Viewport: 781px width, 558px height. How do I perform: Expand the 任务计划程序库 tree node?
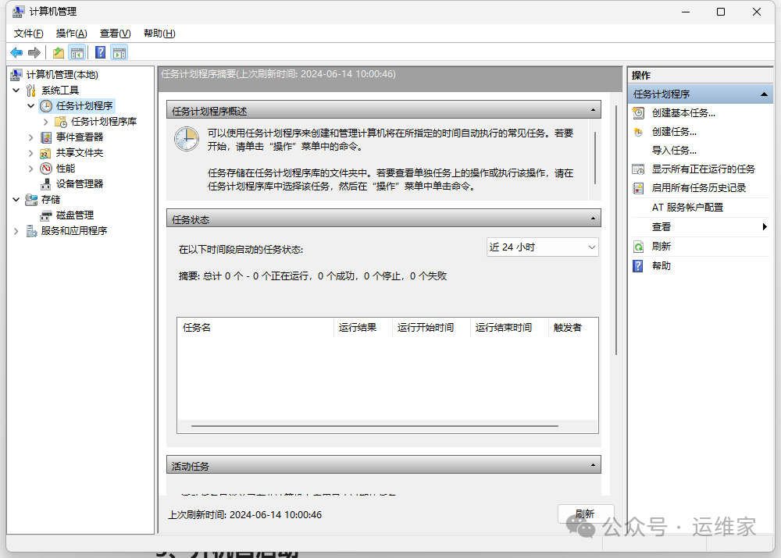pyautogui.click(x=46, y=122)
